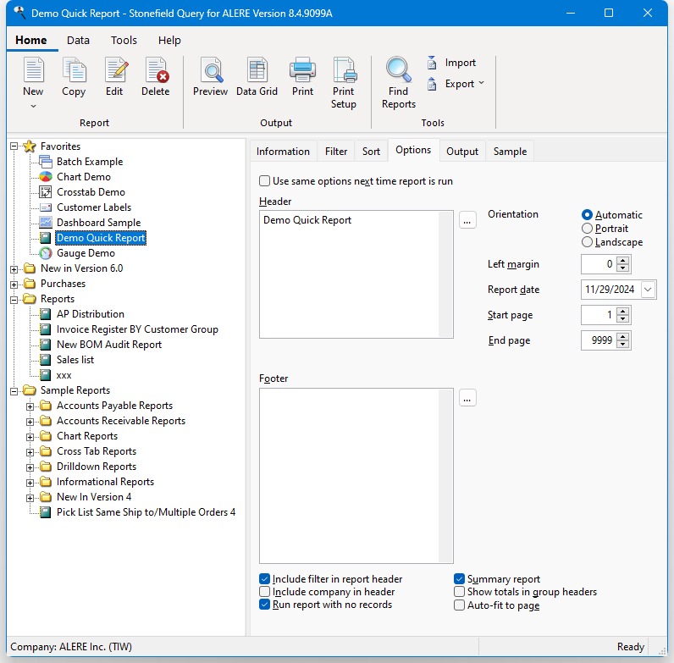674x663 pixels.
Task: Click the Find Reports icon
Action: 398,70
